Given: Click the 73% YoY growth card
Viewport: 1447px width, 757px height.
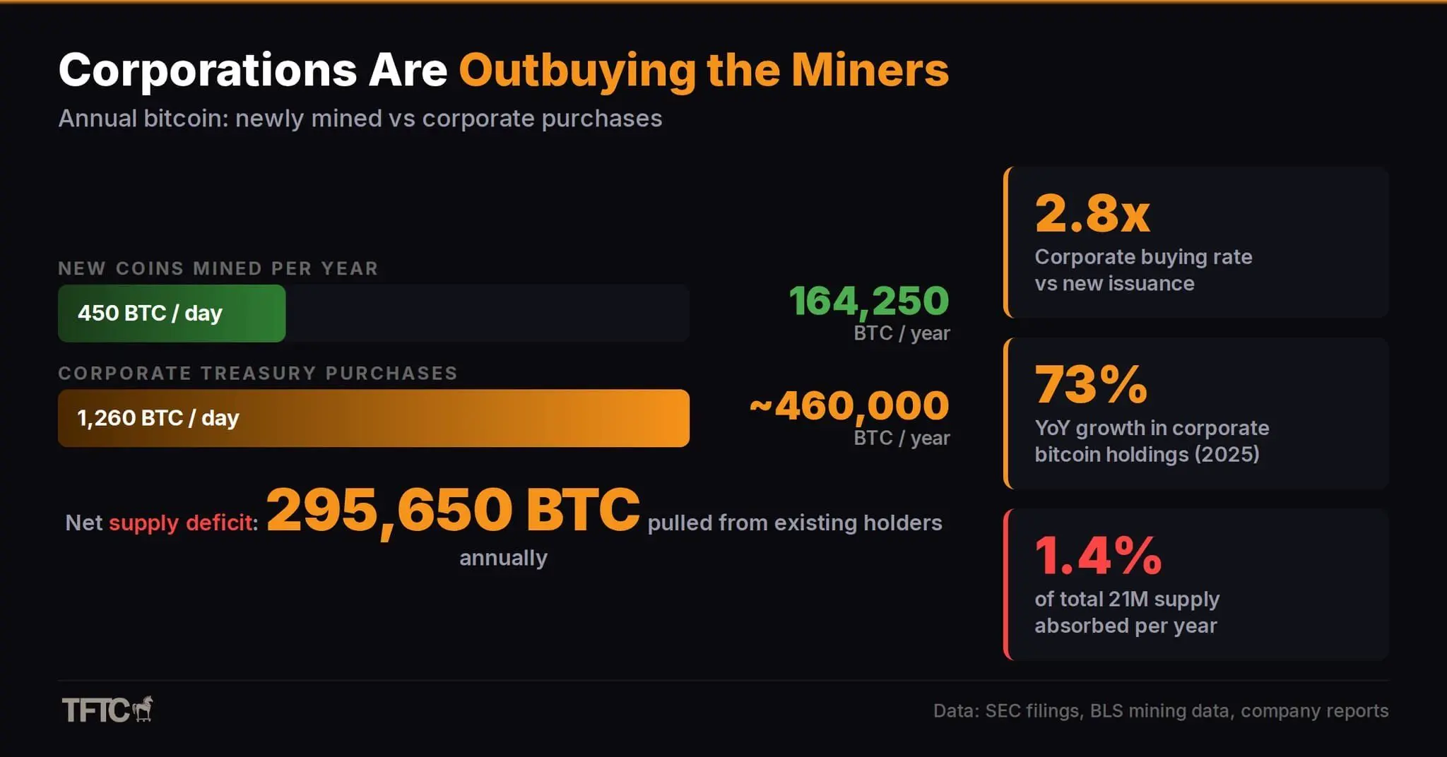Looking at the screenshot, I should [x=1195, y=414].
